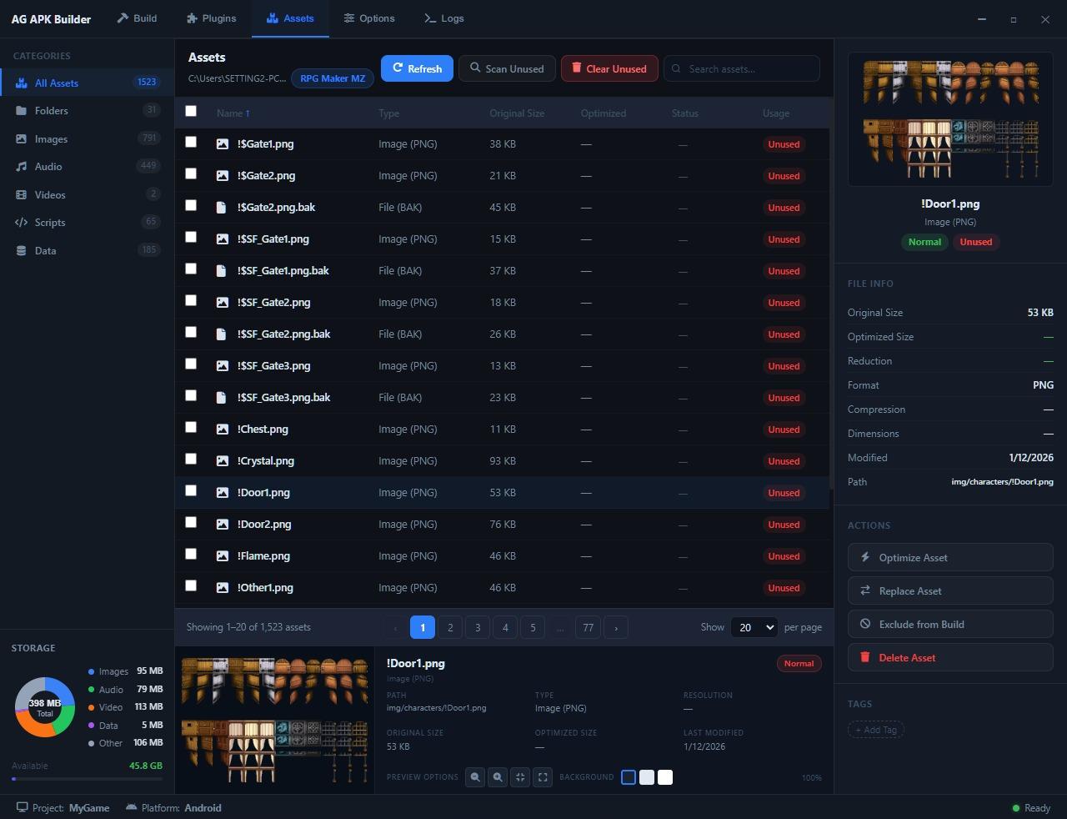
Task: Click image file icon of !Chest.png
Action: click(x=222, y=429)
